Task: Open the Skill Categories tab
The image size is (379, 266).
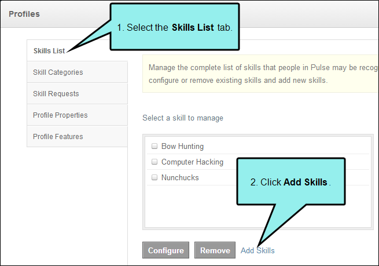Action: click(77, 72)
